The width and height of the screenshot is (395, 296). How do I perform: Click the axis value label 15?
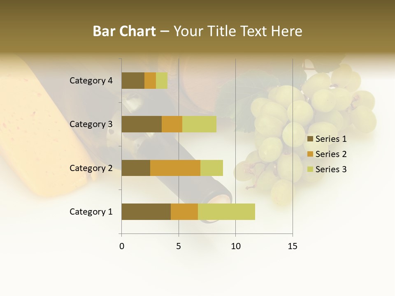(292, 246)
